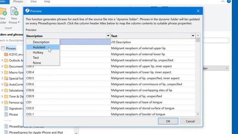Screen dimensions: 238x134
Task: Select the C02.1 cell
Action: point(68,114)
